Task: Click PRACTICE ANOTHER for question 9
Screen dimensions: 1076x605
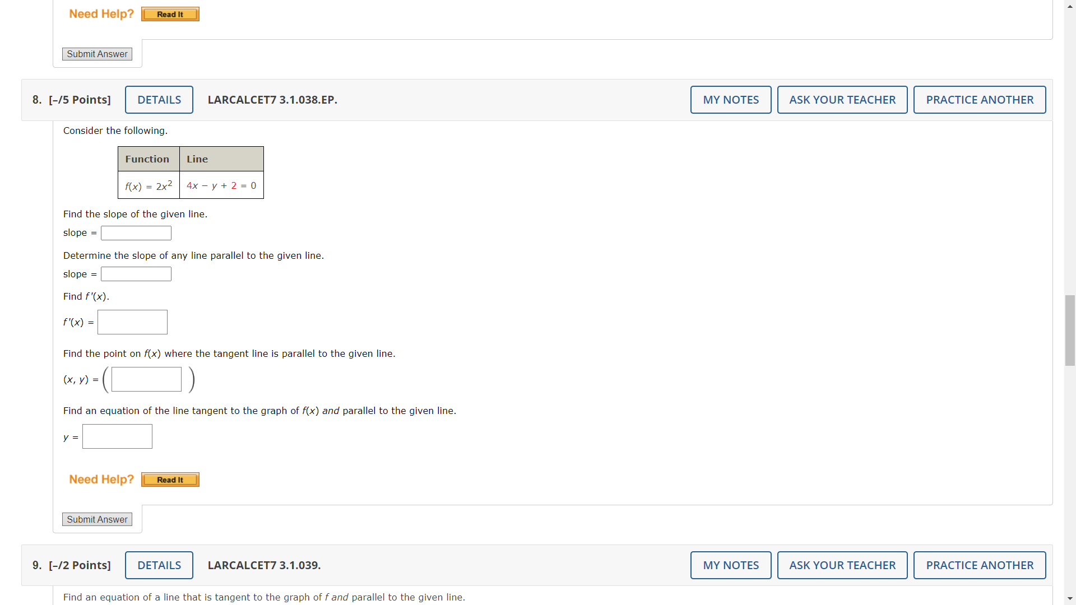Action: coord(980,565)
